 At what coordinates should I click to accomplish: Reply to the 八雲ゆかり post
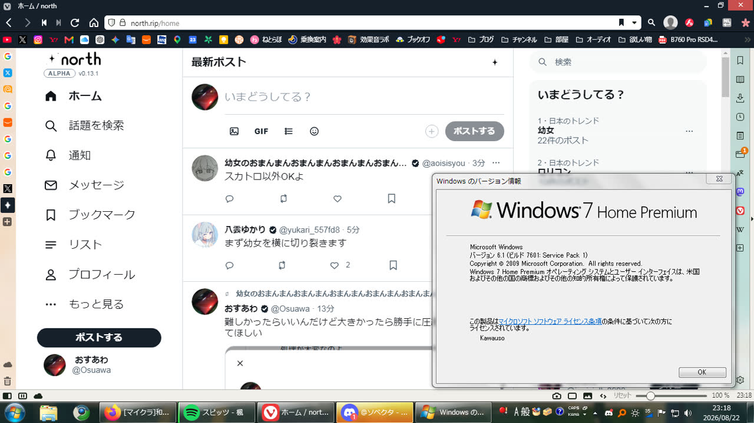click(230, 265)
